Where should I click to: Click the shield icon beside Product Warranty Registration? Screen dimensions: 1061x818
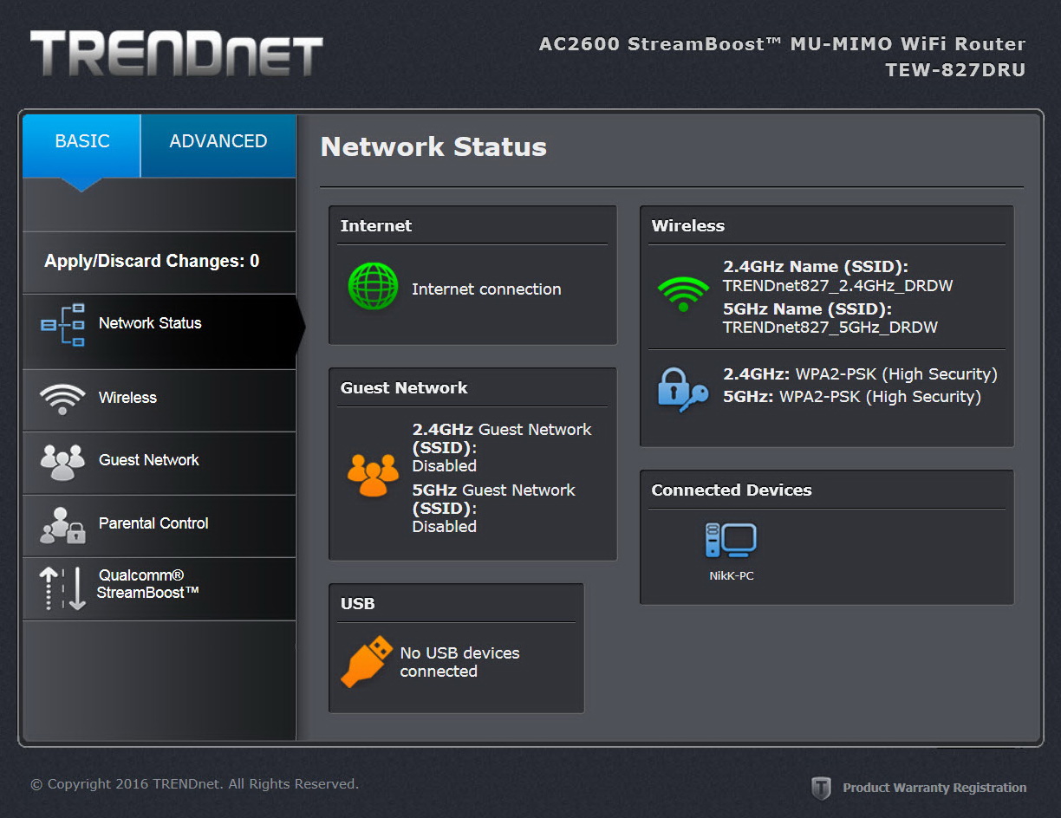(821, 788)
